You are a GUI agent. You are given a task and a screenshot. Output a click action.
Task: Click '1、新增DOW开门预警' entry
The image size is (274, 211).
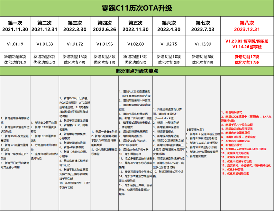74,98
